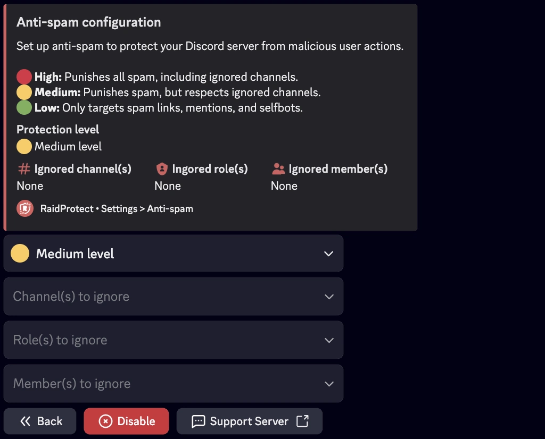This screenshot has width=545, height=439.
Task: Click the Back button
Action: (x=40, y=421)
